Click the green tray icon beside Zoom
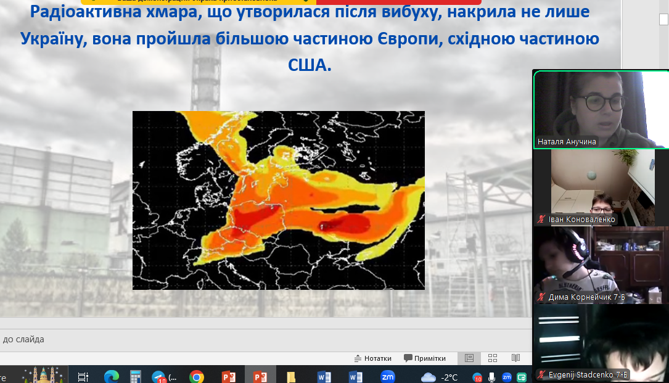Viewport: 669px width, 383px height. (x=522, y=377)
